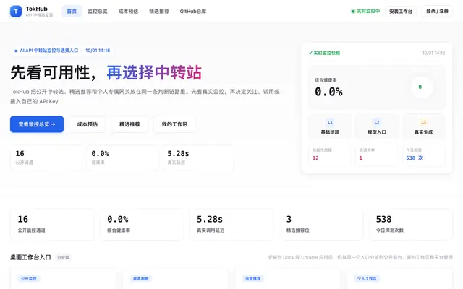Click the 模型入口 label in snapshot card
Viewport: 463px width, 289px height.
click(376, 132)
